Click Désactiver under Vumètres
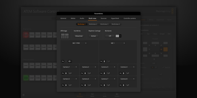This screenshot has height=98, width=197. pyautogui.click(x=79, y=36)
